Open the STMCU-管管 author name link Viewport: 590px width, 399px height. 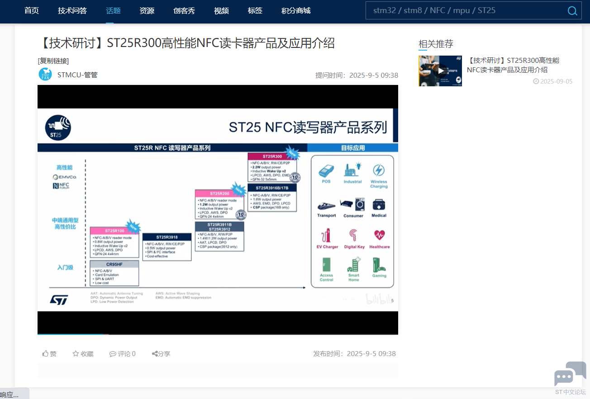77,75
